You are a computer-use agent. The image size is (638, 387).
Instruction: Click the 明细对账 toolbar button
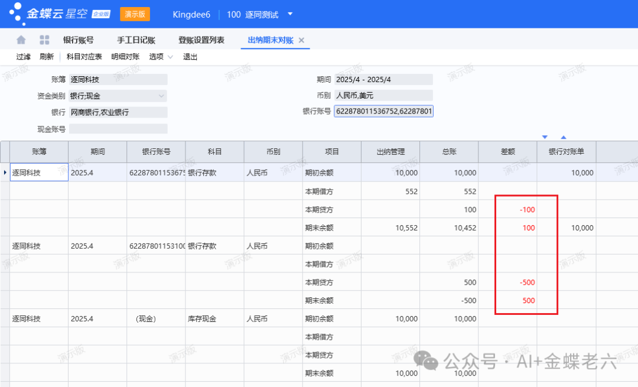(125, 57)
